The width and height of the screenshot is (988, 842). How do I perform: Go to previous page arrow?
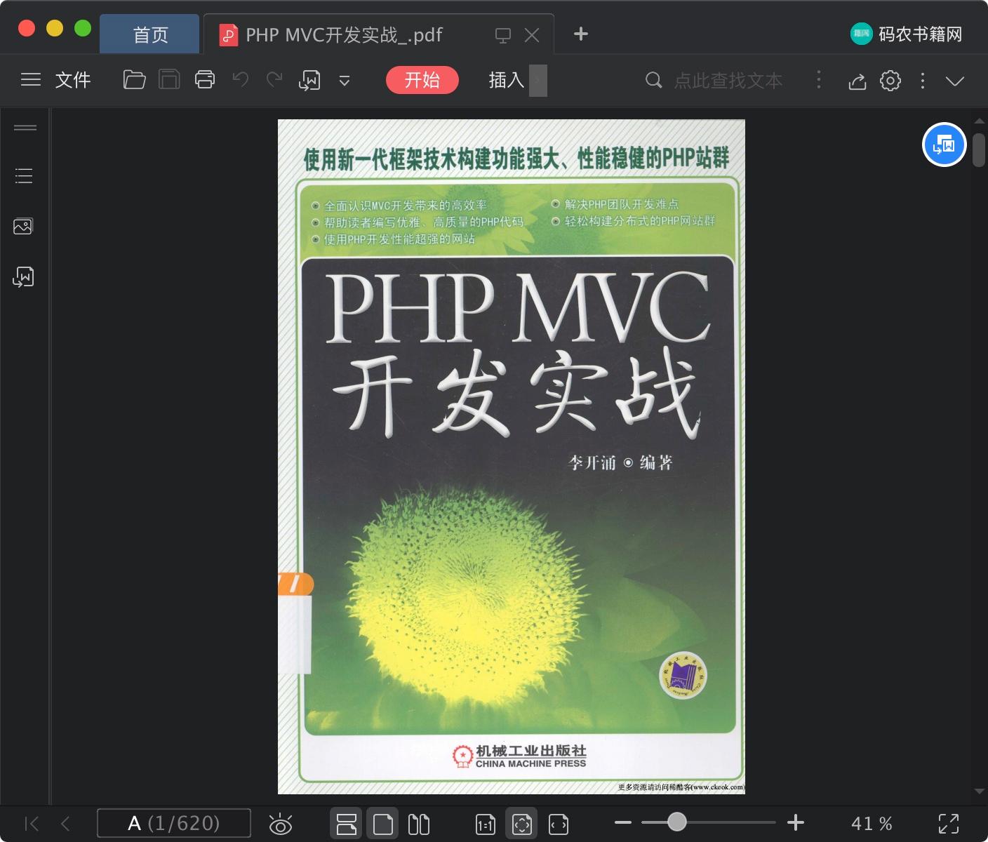(x=65, y=824)
